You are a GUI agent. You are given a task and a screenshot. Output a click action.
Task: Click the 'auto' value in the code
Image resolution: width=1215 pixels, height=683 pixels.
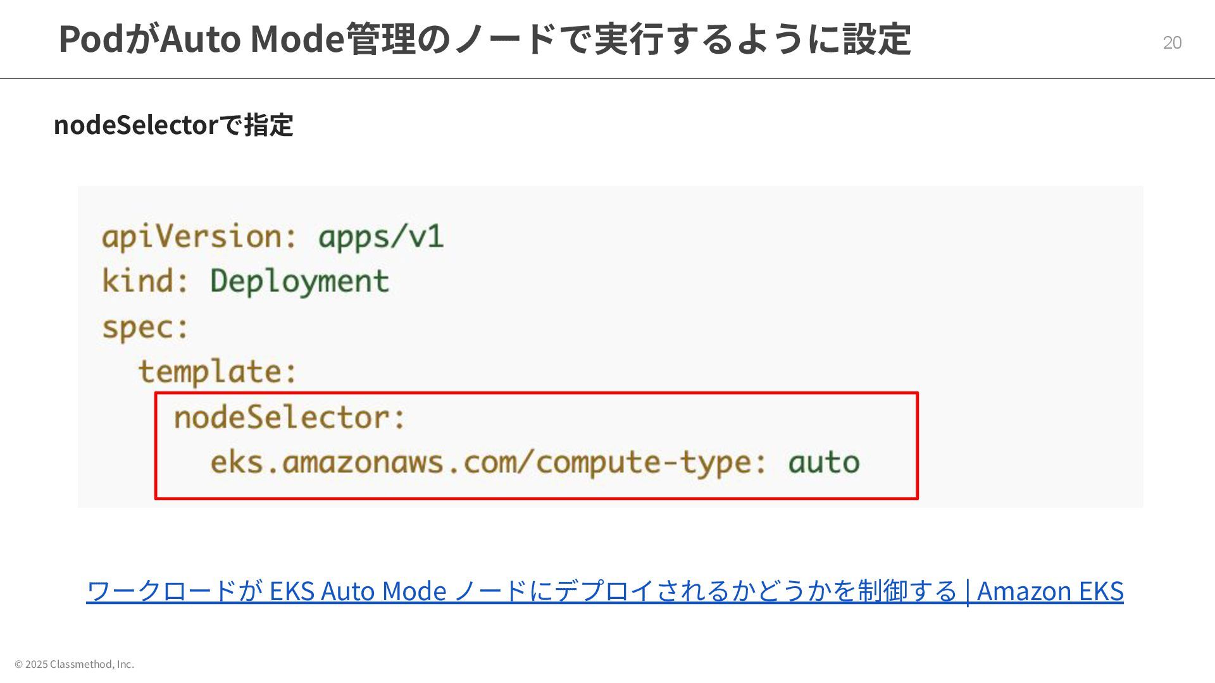click(823, 462)
